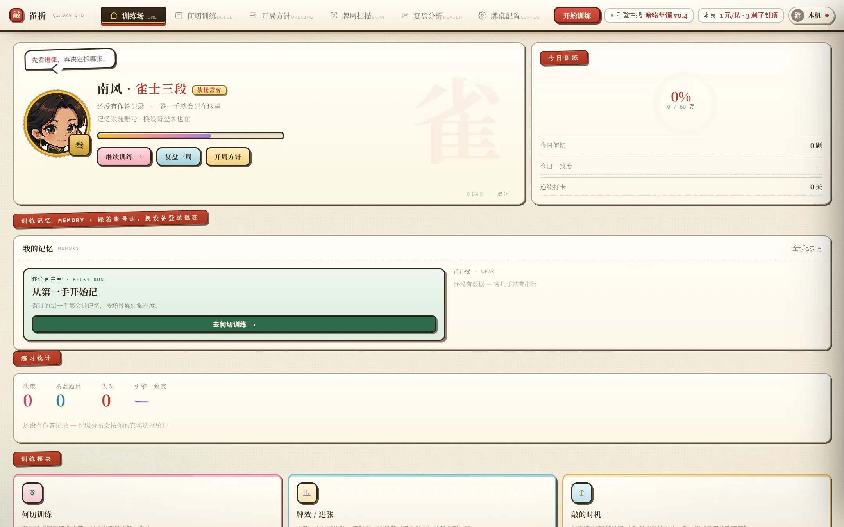Screen dimensions: 844x527
Task: Click the 叁 rank badge on avatar
Action: click(80, 145)
